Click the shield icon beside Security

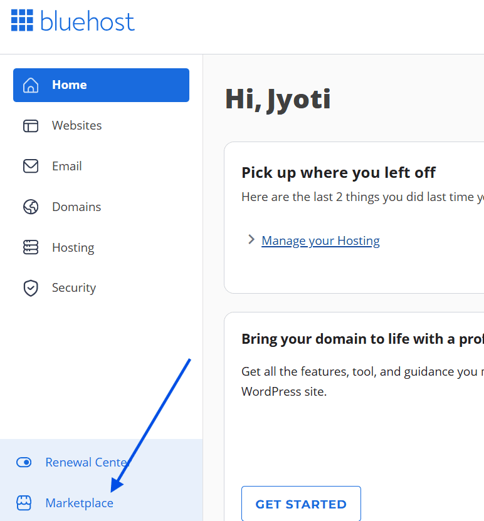coord(31,288)
